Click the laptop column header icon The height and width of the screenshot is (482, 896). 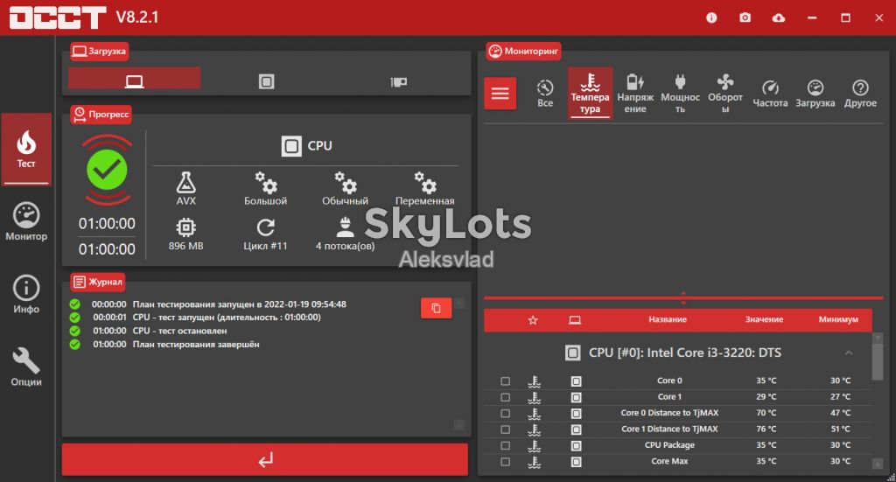575,320
